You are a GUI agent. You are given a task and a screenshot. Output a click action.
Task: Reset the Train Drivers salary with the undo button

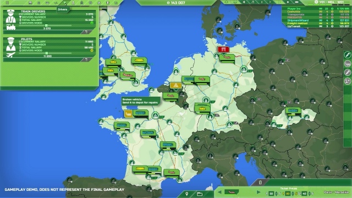[x=87, y=32]
